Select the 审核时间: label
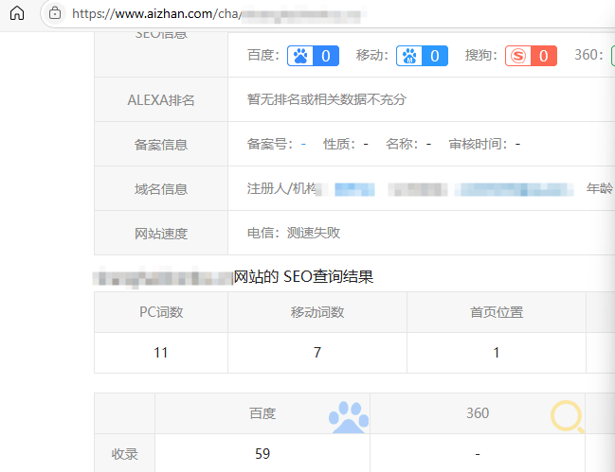The width and height of the screenshot is (615, 472). (x=479, y=144)
